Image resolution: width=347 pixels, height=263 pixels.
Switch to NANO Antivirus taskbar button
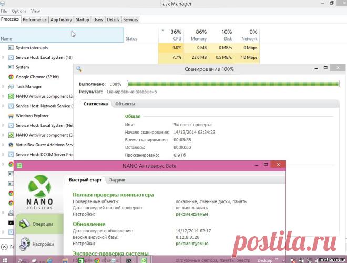point(144,260)
